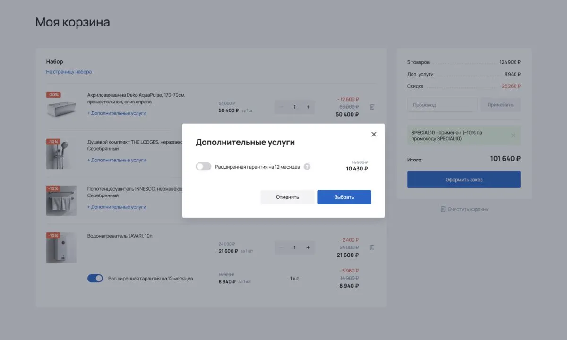This screenshot has height=340, width=567.
Task: Click the Выбрать button
Action: coord(344,197)
